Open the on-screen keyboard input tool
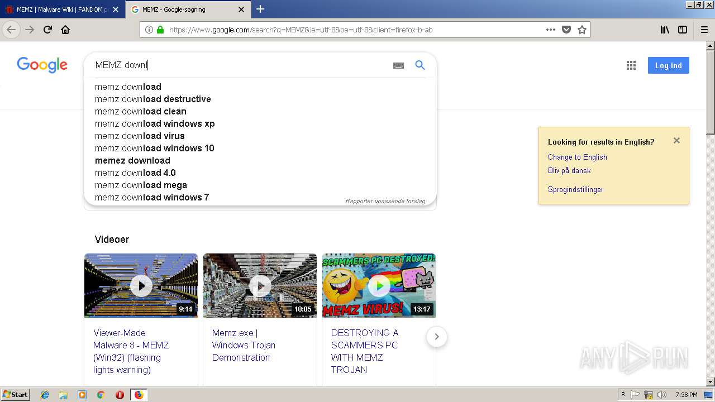Screen dimensions: 715x402 click(x=398, y=65)
